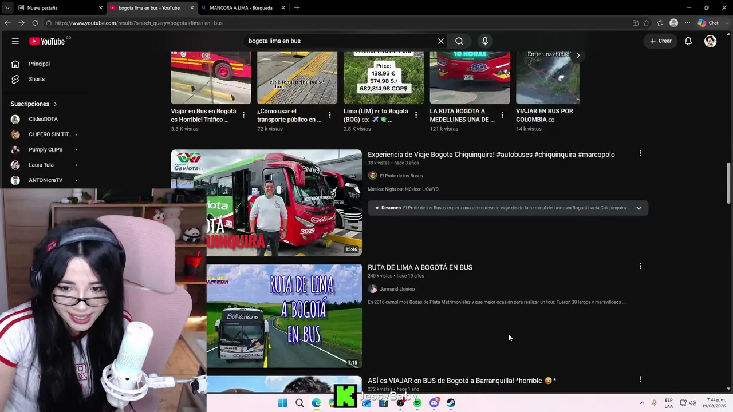Open volume settings in system tray
Viewport: 733px width, 412px height.
[692, 403]
